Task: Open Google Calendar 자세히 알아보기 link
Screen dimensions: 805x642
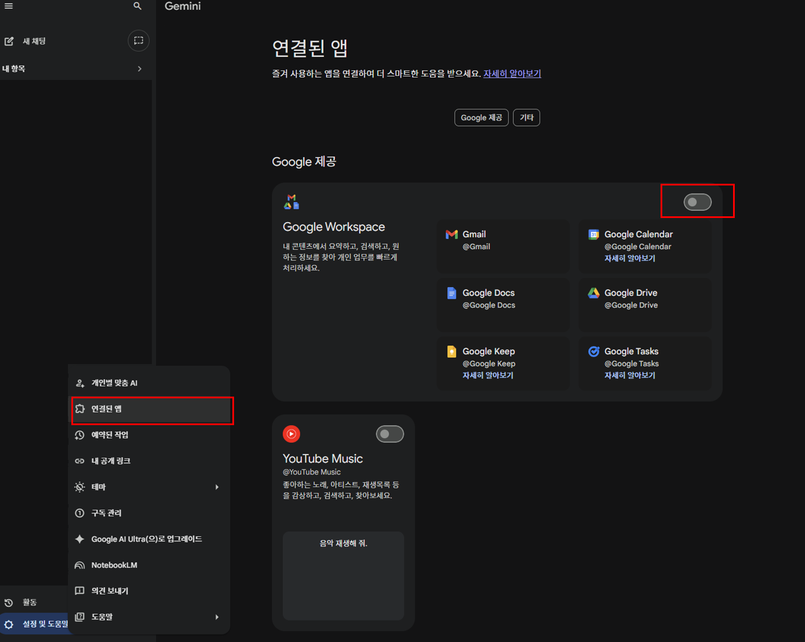Action: 630,259
